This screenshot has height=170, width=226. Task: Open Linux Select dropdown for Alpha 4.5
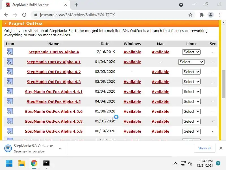(191, 101)
